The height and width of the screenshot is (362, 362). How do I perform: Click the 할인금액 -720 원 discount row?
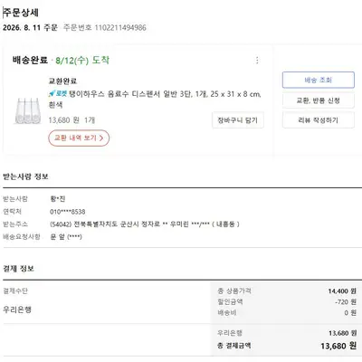(287, 301)
